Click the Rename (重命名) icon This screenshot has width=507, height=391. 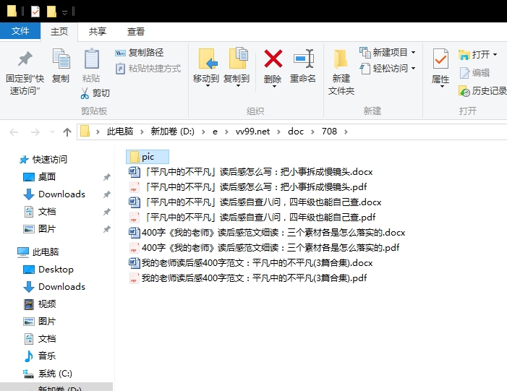[x=303, y=59]
